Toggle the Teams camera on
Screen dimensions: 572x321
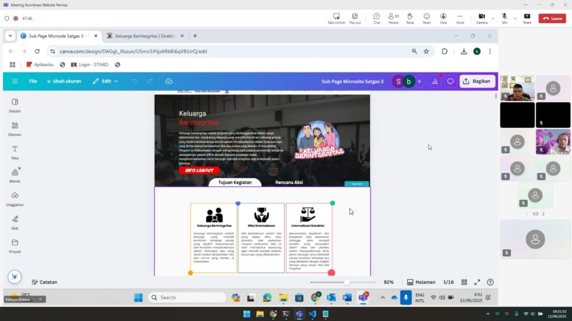click(x=482, y=18)
